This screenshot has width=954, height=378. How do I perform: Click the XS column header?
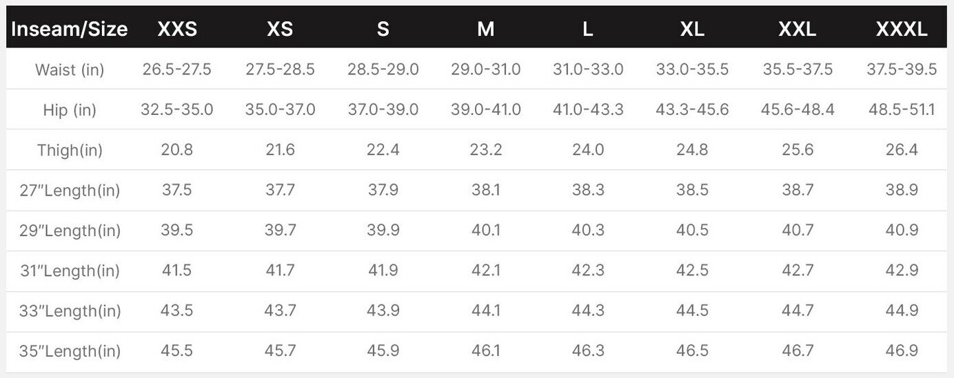[x=280, y=29]
